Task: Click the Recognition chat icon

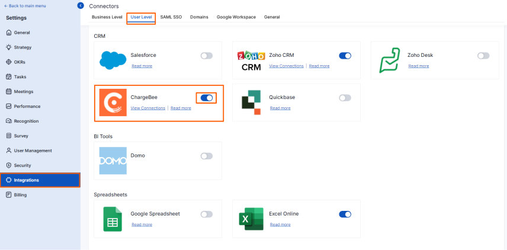Action: pos(9,121)
